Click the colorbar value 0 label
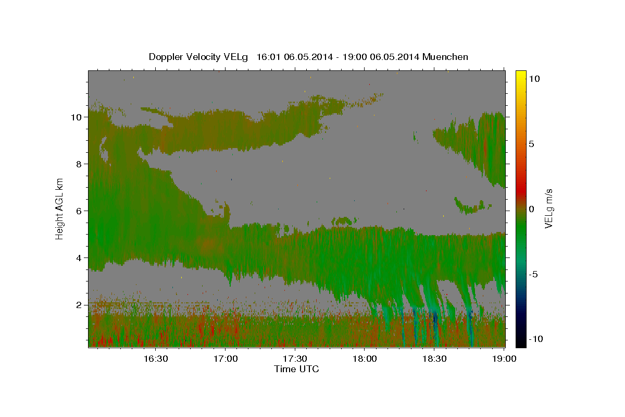 531,208
